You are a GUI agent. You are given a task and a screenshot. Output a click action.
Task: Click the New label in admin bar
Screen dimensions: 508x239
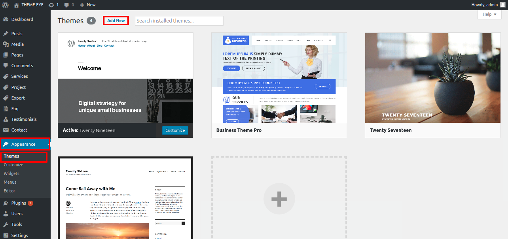coord(91,5)
